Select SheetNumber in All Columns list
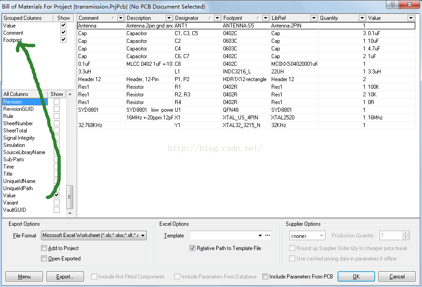Image resolution: width=422 pixels, height=287 pixels. coord(18,123)
